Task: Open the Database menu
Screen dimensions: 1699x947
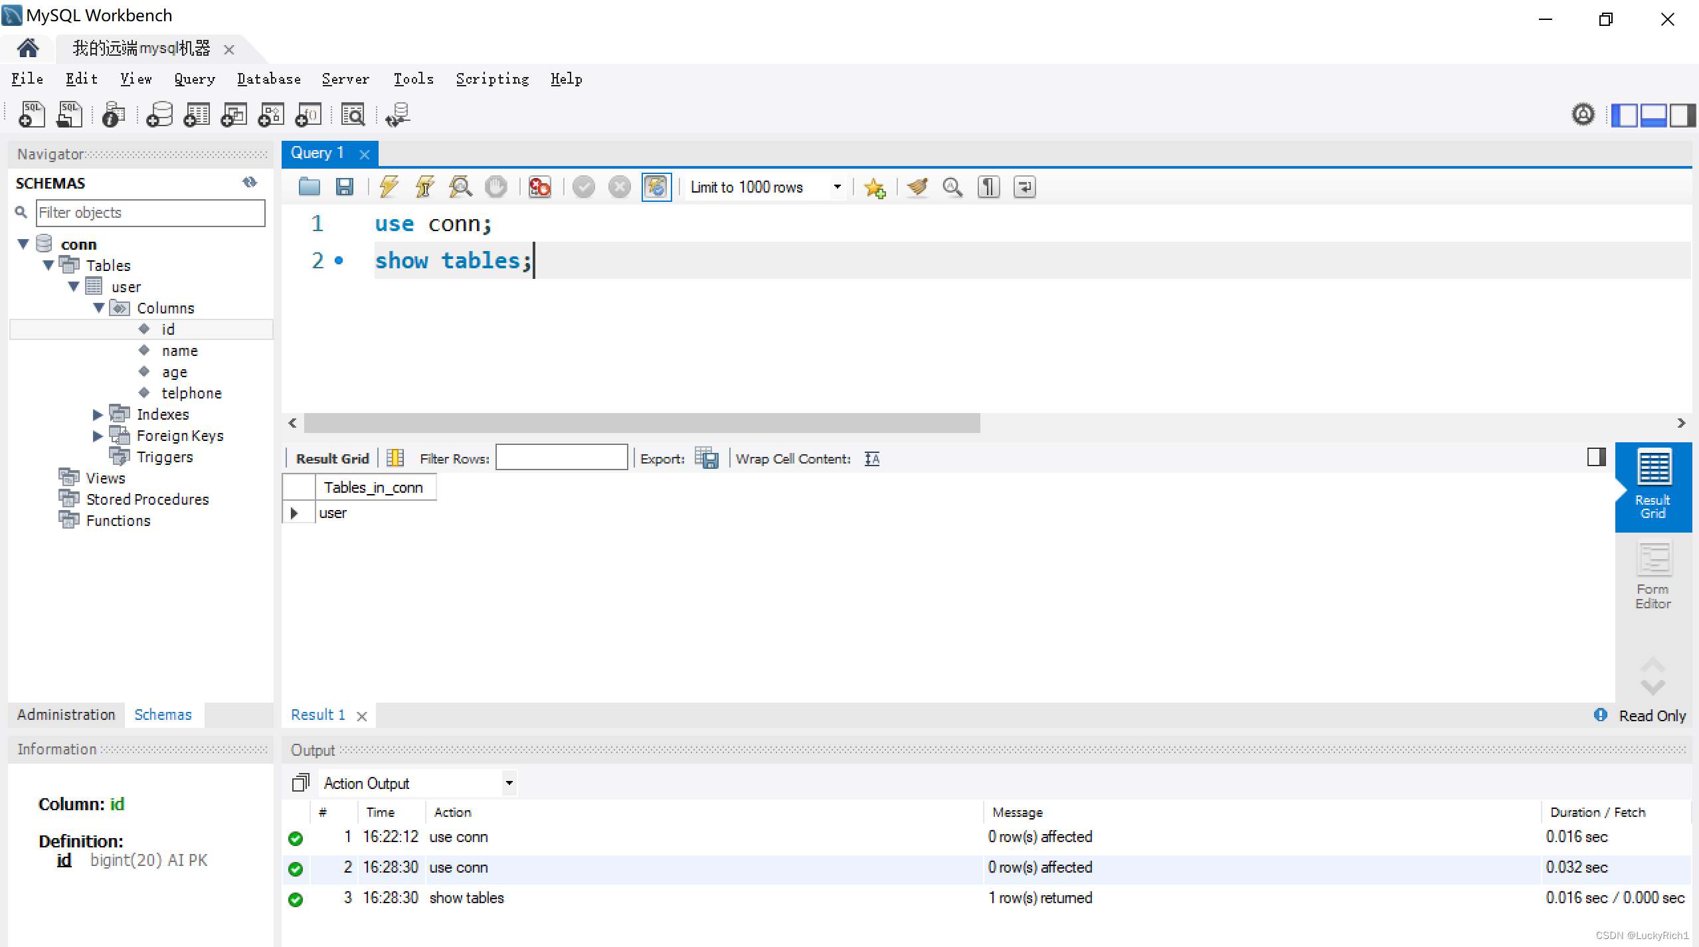Action: click(268, 79)
